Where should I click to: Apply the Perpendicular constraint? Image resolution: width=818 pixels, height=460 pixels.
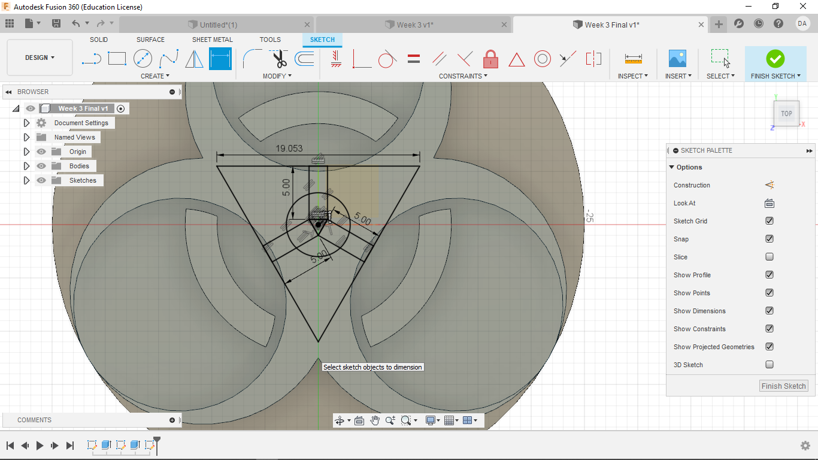465,59
